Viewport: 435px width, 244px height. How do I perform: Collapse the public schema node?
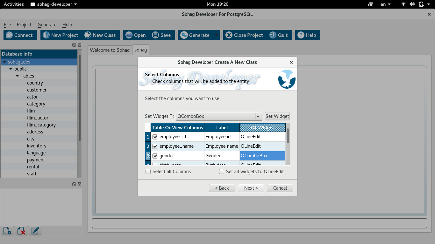11,69
